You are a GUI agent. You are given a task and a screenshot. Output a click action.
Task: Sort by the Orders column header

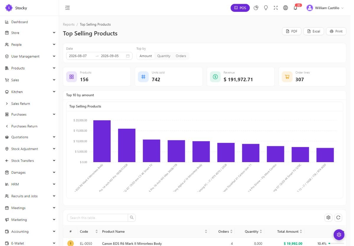225,232
